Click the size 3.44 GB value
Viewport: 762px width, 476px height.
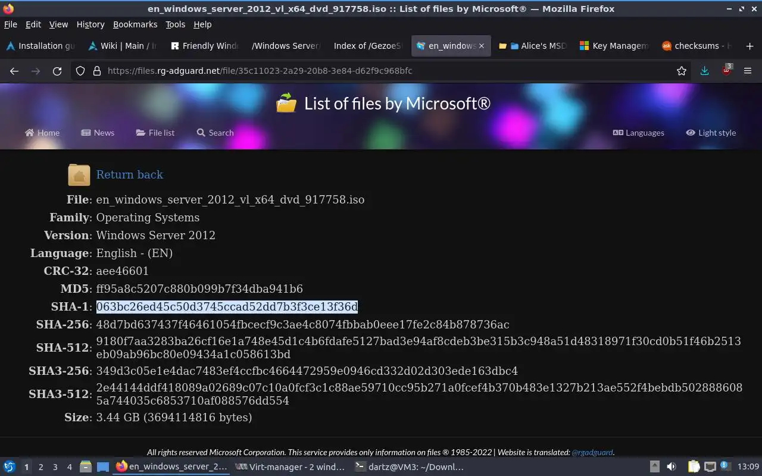tap(174, 417)
